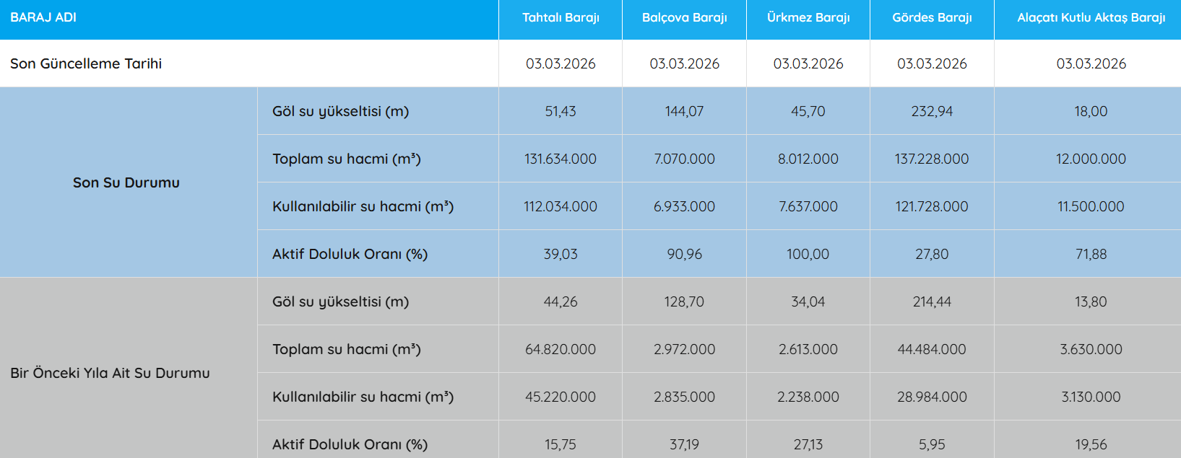Click the Gördes Barajı column header
This screenshot has width=1181, height=458.
coord(932,17)
